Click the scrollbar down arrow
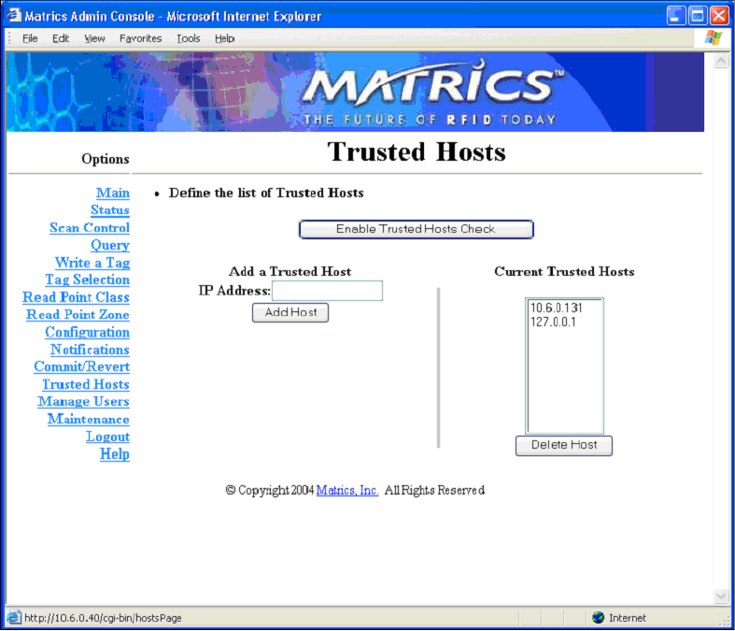The width and height of the screenshot is (735, 631). point(720,595)
